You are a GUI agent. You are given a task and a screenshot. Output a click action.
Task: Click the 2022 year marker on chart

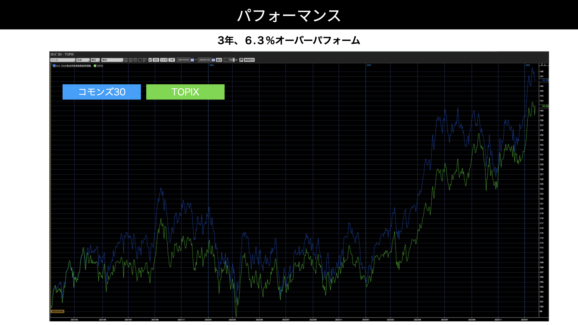212,65
